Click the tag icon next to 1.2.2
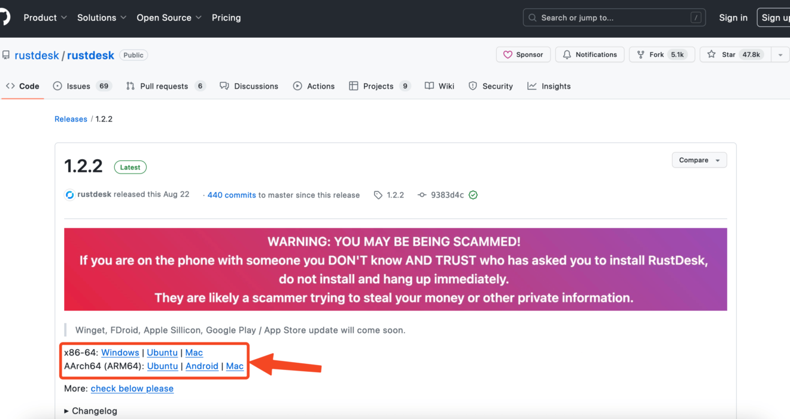790x419 pixels. coord(378,195)
